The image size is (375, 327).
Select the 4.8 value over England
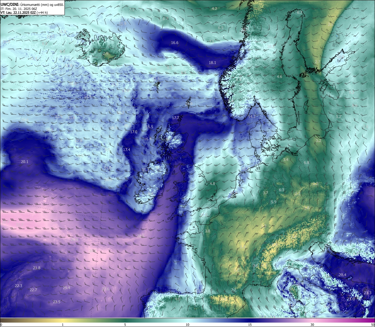pos(212,184)
